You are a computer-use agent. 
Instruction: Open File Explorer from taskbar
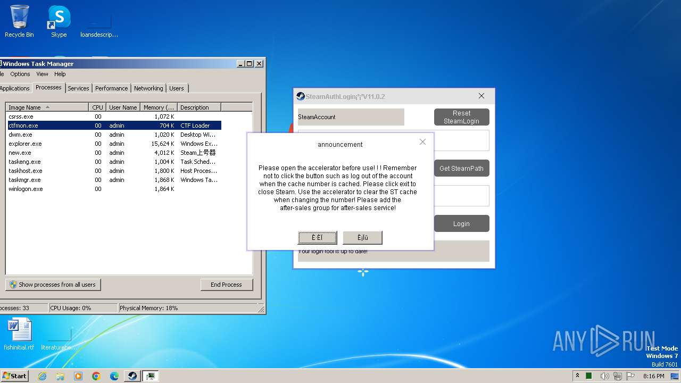coord(60,376)
